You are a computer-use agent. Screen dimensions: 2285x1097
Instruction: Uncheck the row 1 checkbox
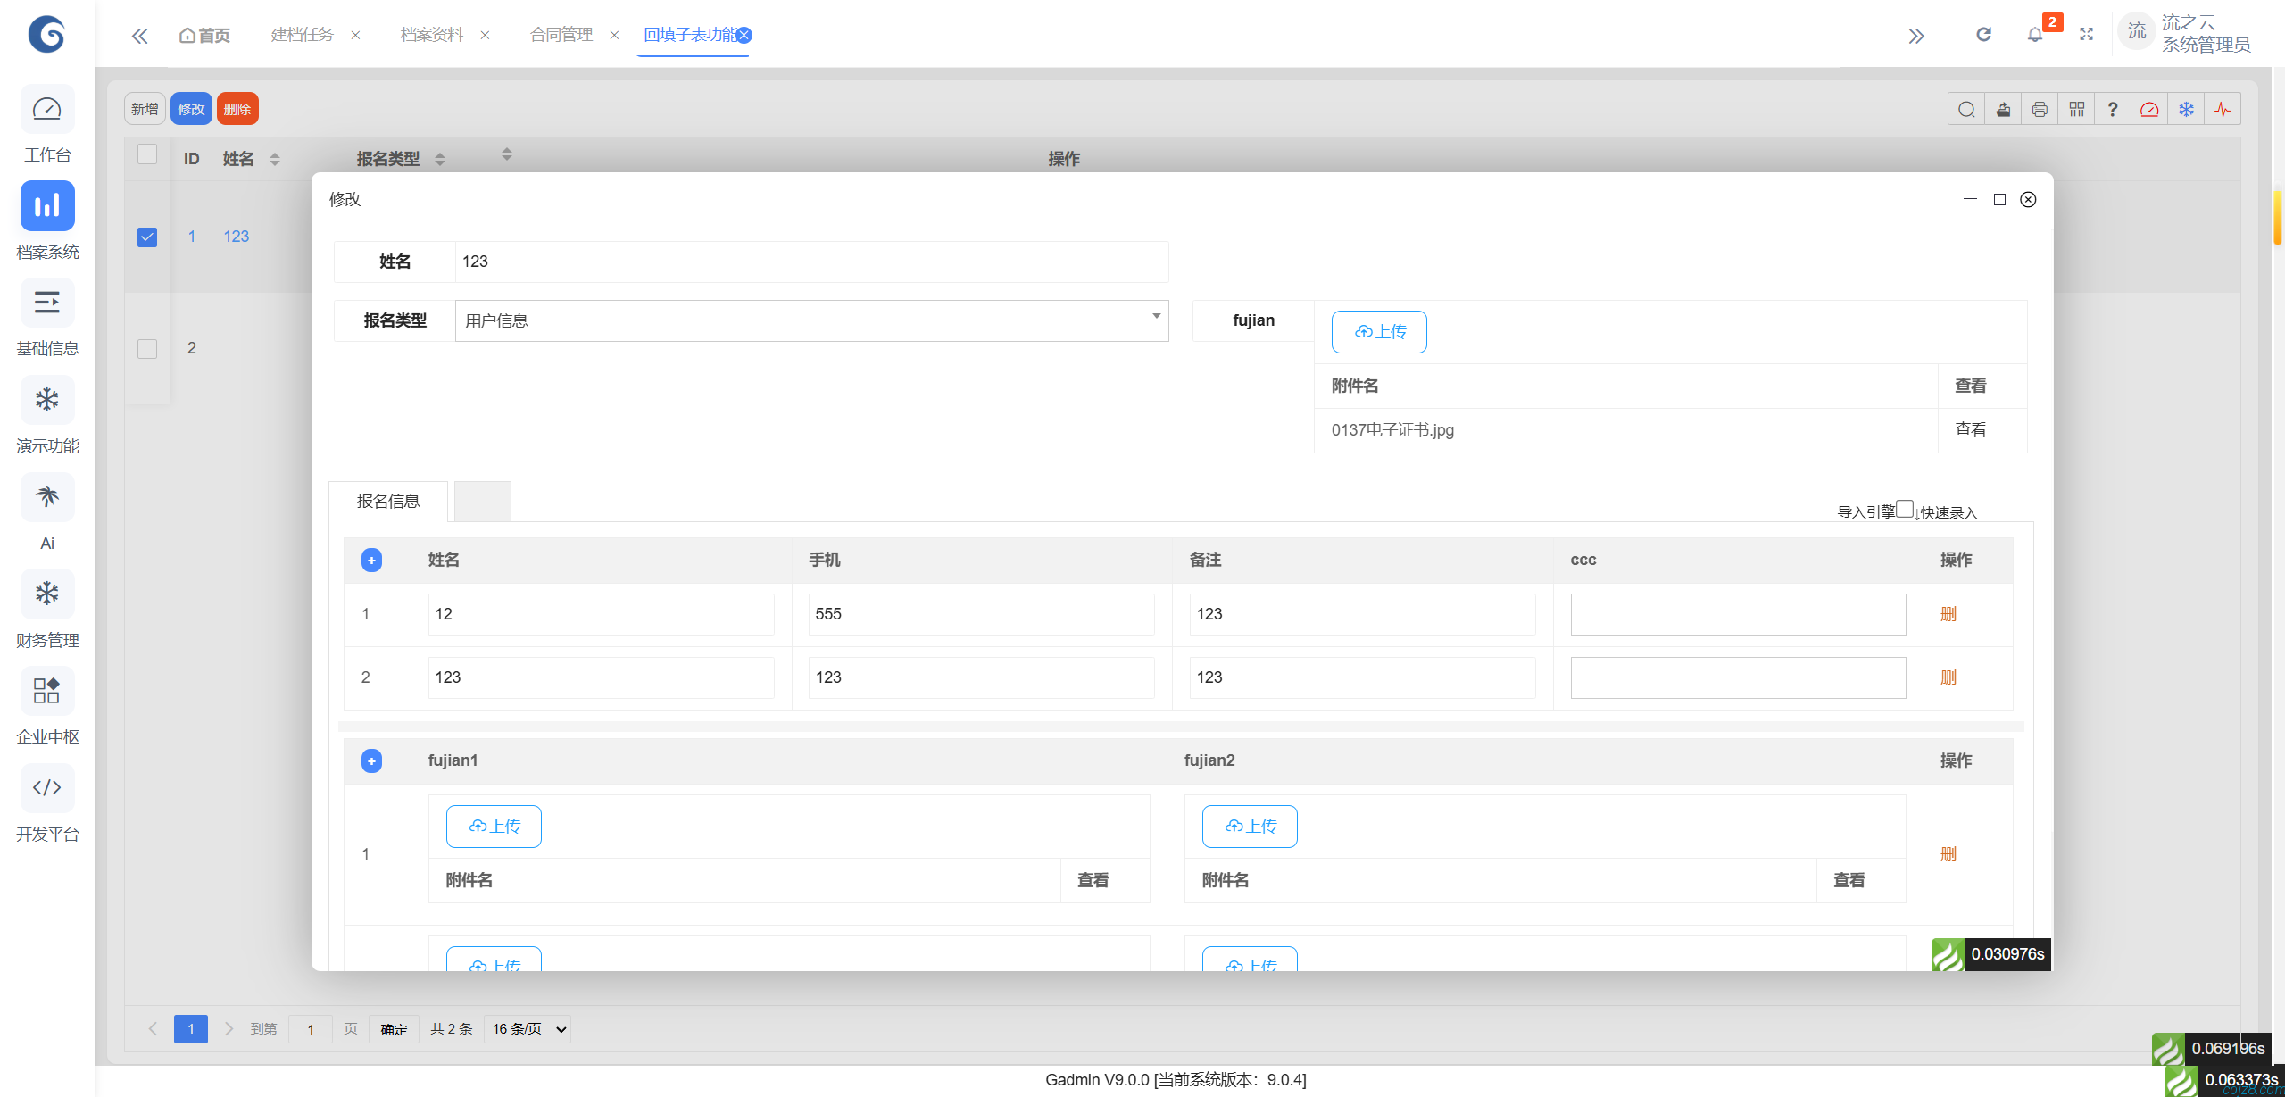coord(147,237)
